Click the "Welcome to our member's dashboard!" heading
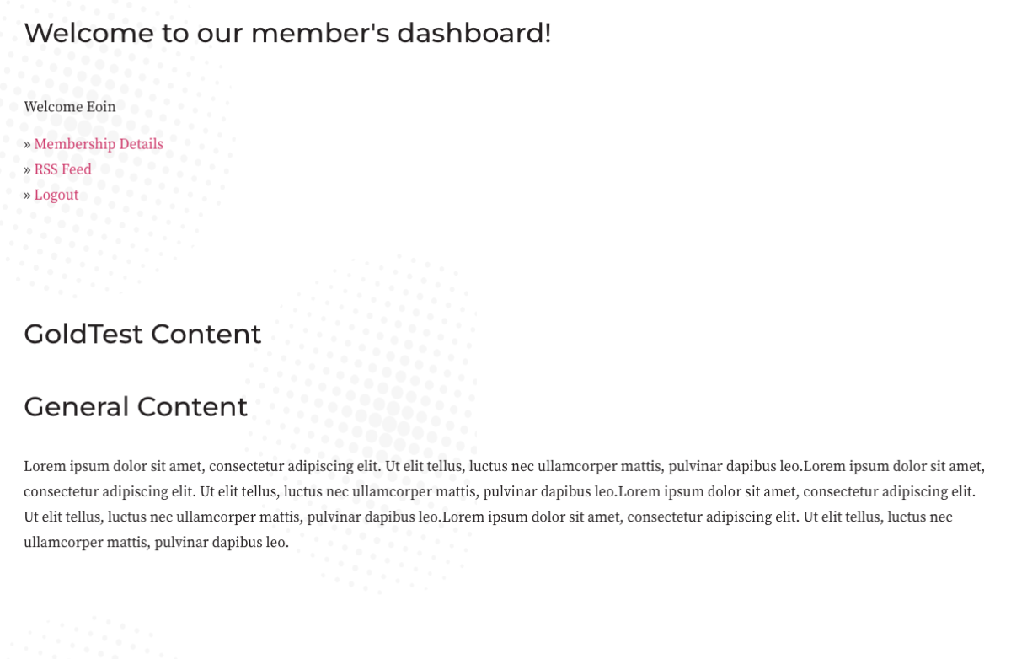 pos(287,33)
